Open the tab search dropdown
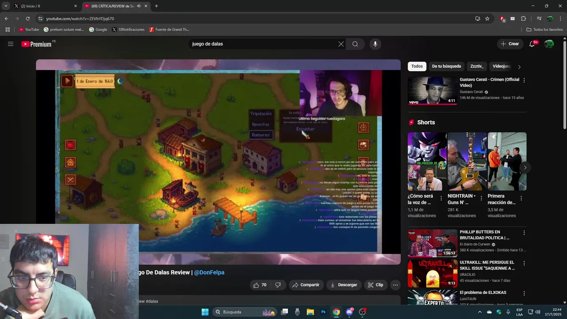This screenshot has width=567, height=319. pyautogui.click(x=6, y=6)
